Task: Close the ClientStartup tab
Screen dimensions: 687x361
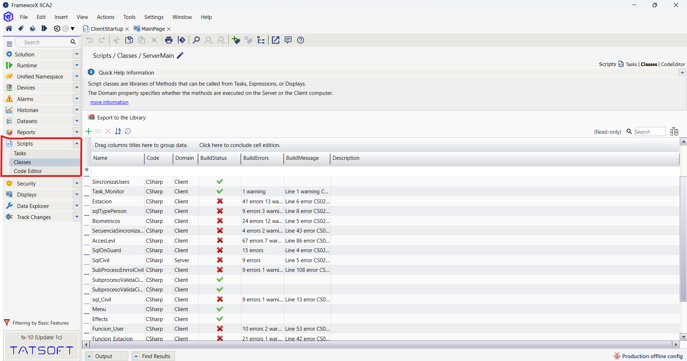Action: tap(127, 29)
